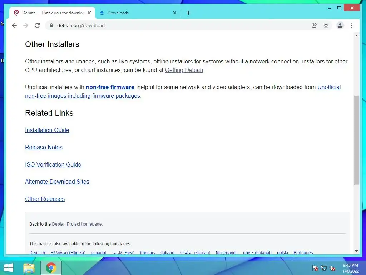Minimize the Chrome window
Viewport: 366px width, 275px height.
(x=330, y=8)
